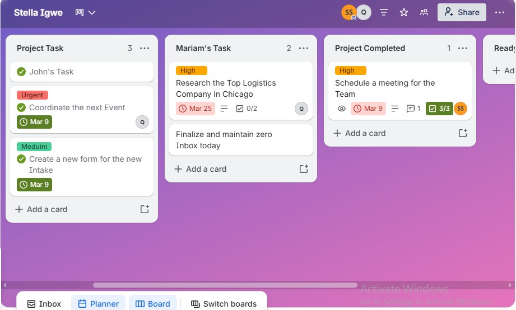Screen dimensions: 516x310
Task: Open Project Completed list actions menu
Action: tap(463, 48)
